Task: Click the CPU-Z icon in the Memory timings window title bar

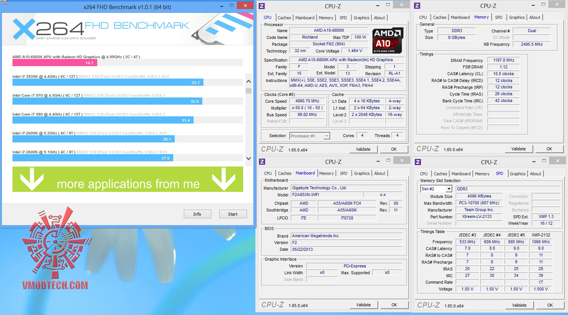Action: pos(417,6)
